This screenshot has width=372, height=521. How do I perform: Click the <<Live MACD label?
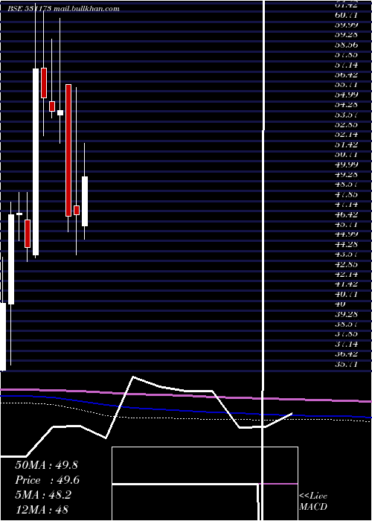click(313, 501)
